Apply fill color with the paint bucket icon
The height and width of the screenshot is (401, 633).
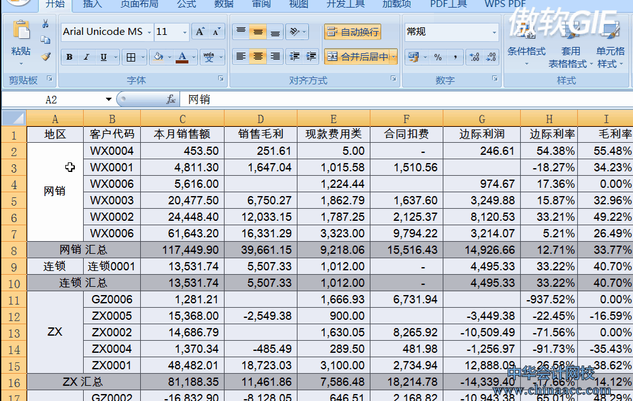click(x=159, y=57)
